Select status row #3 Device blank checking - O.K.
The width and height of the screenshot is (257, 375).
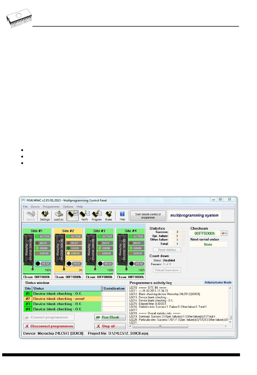click(75, 304)
